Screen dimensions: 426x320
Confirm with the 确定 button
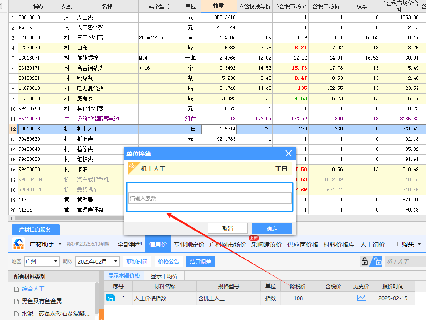point(271,228)
